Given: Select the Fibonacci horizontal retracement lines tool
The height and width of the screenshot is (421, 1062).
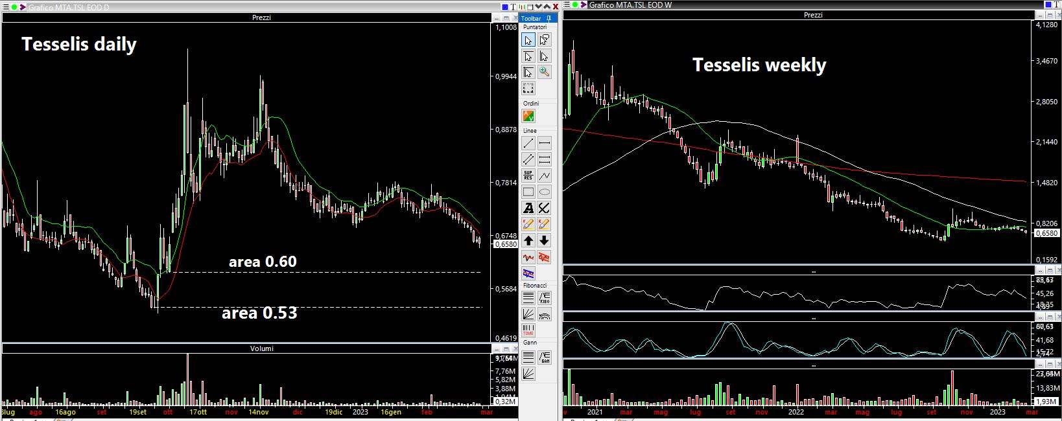Looking at the screenshot, I should (528, 298).
